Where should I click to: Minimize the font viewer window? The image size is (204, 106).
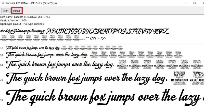185,3
